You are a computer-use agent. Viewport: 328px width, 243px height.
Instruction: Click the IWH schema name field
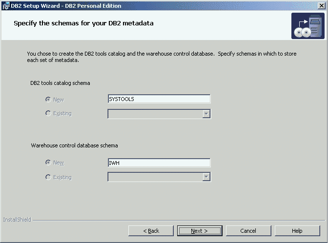159,162
